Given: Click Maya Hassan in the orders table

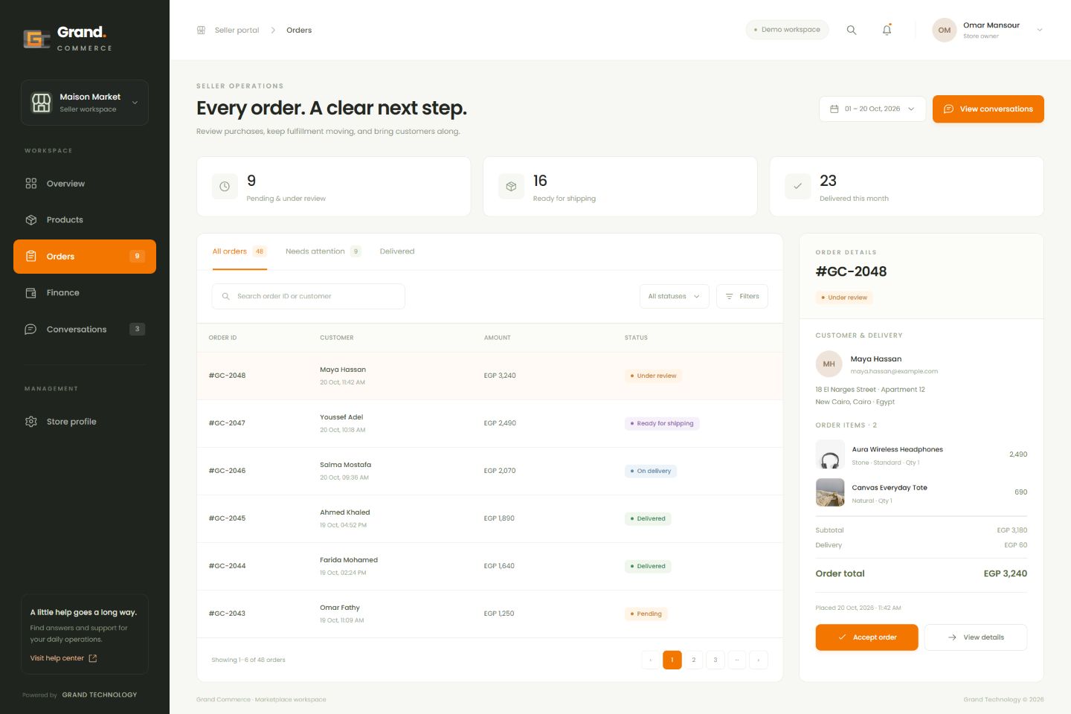Looking at the screenshot, I should tap(343, 370).
